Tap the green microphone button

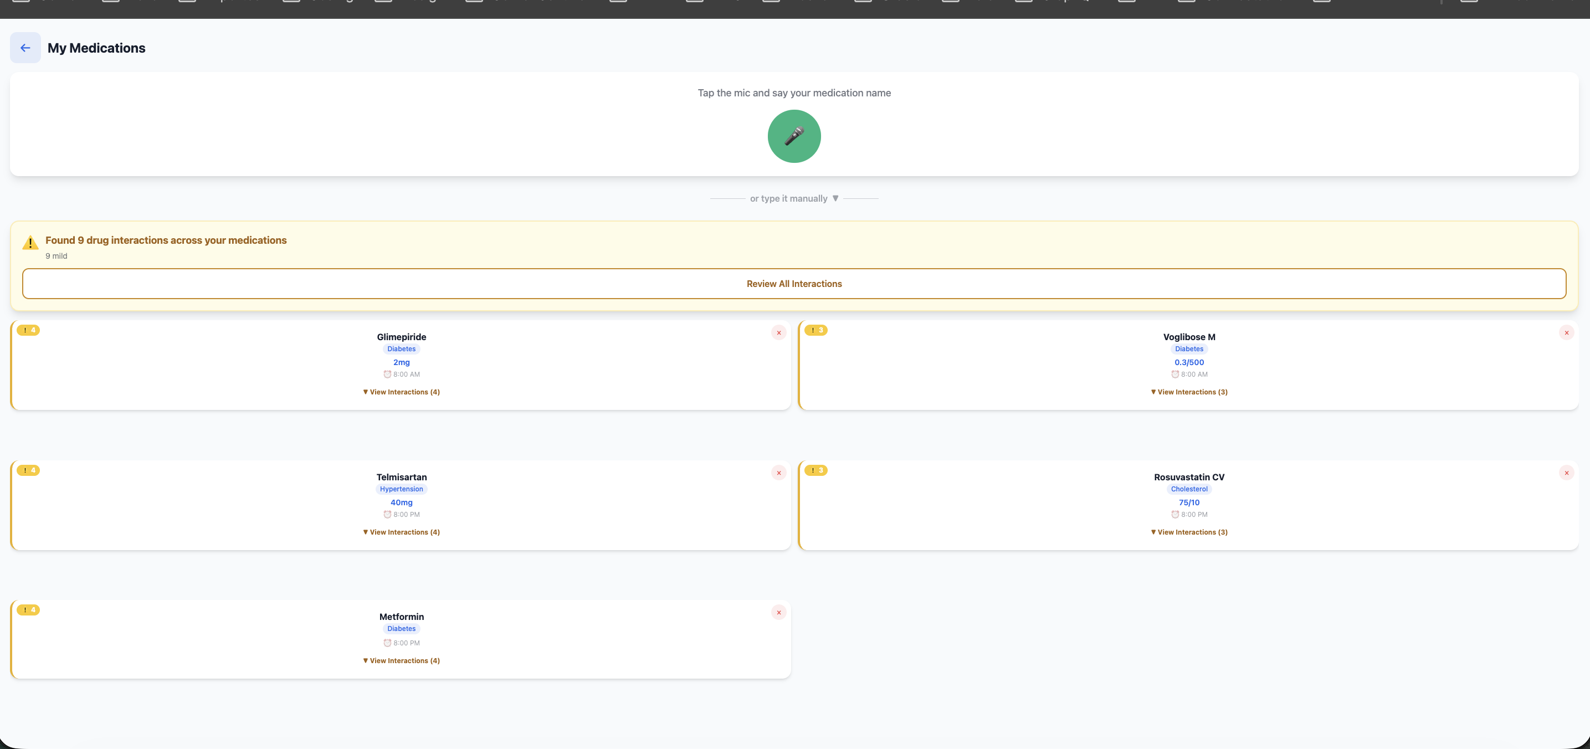tap(794, 136)
